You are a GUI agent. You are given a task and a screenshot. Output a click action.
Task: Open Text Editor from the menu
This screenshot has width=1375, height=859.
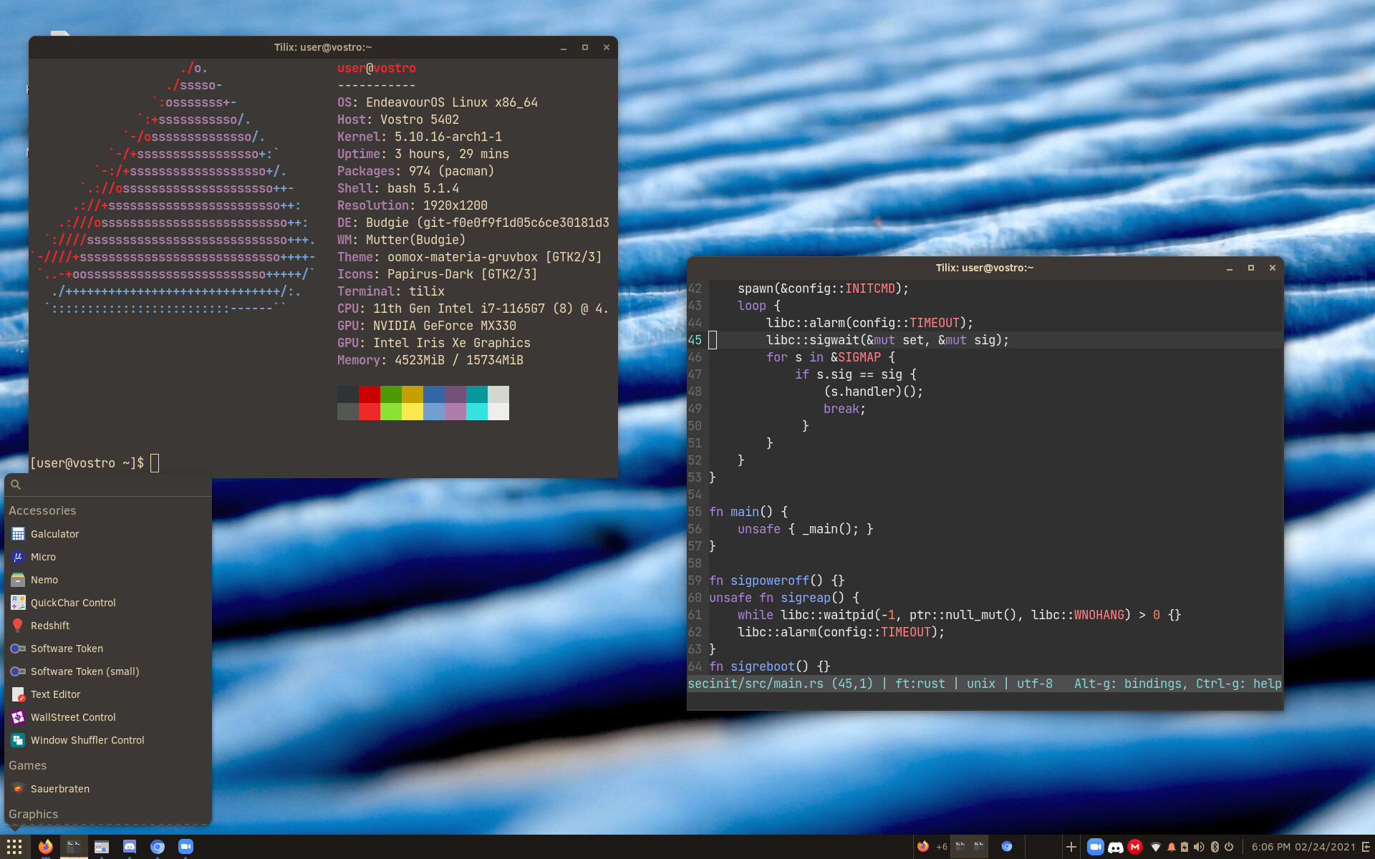[108, 694]
